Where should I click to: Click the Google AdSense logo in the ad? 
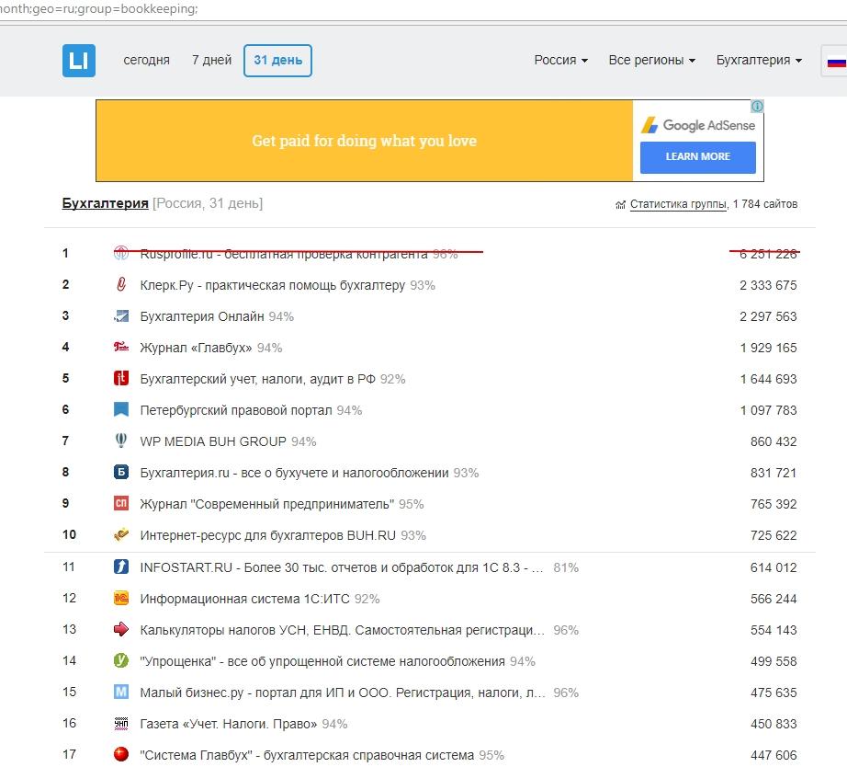698,125
